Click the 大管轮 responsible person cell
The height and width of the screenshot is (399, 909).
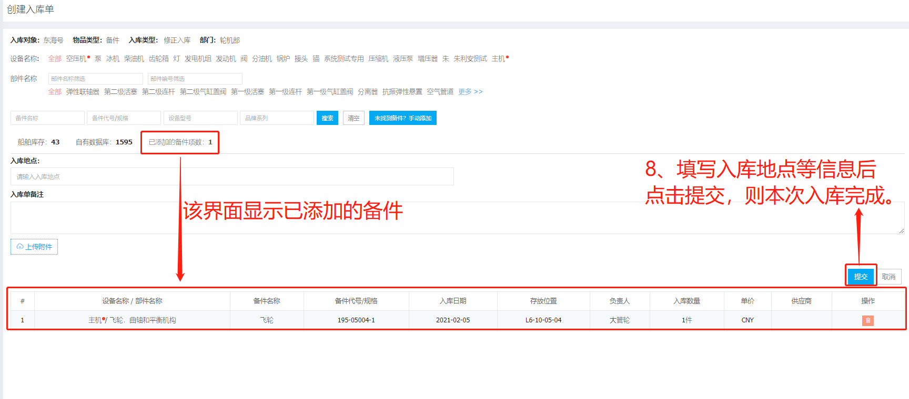click(620, 320)
